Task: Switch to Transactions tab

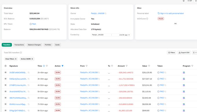Action: tap(19, 45)
